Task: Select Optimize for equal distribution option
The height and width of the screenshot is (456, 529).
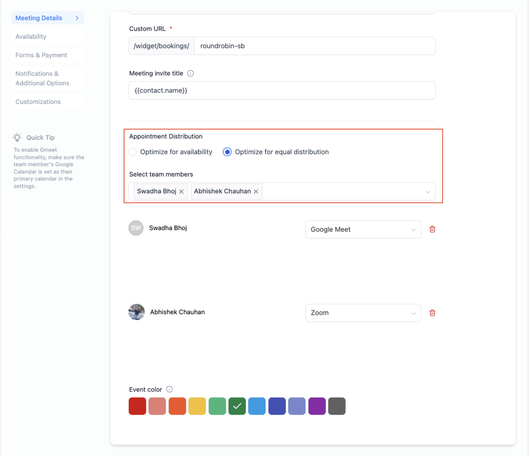Action: (x=227, y=152)
